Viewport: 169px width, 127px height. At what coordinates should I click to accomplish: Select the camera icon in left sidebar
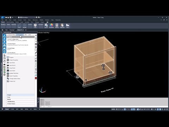4,45
